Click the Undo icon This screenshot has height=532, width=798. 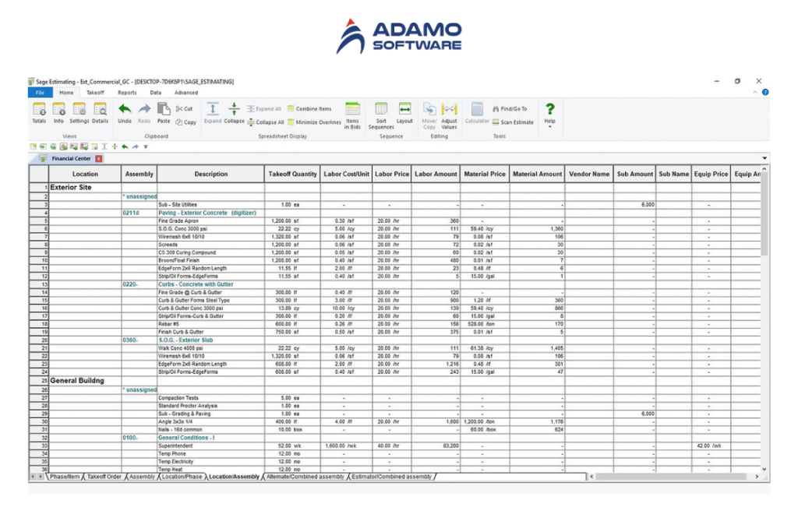(123, 113)
